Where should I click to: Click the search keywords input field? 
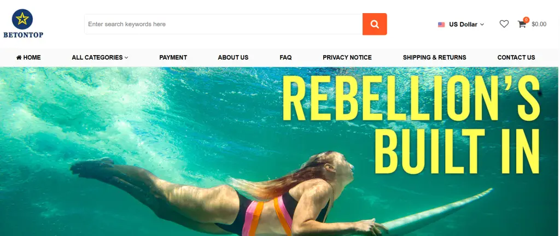pyautogui.click(x=224, y=24)
